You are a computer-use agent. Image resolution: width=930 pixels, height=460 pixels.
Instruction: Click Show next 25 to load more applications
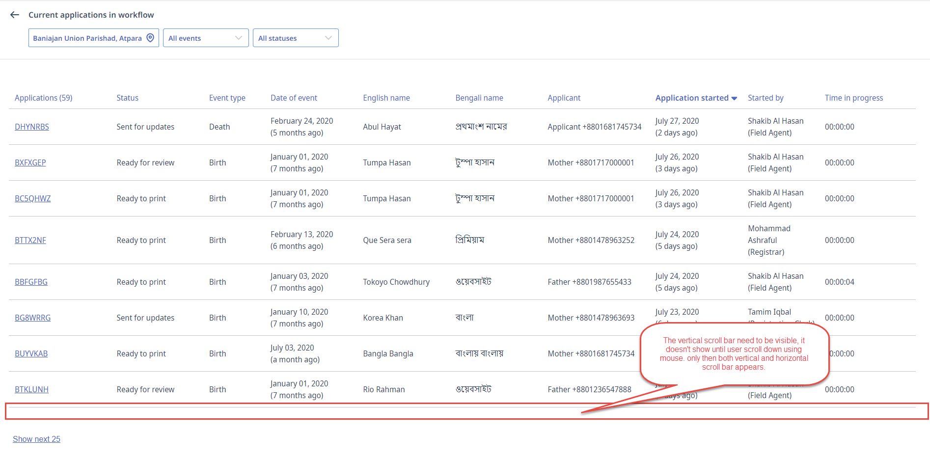tap(36, 439)
